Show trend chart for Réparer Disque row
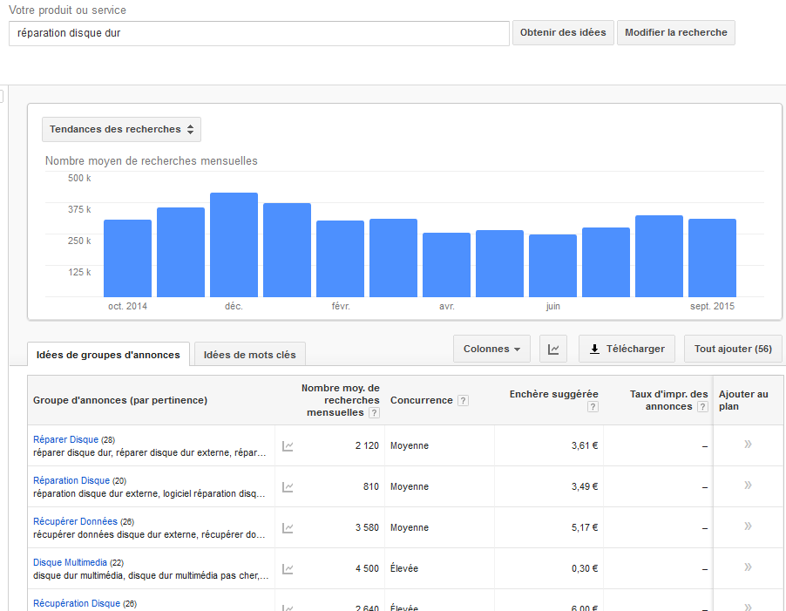786x611 pixels. coord(288,446)
